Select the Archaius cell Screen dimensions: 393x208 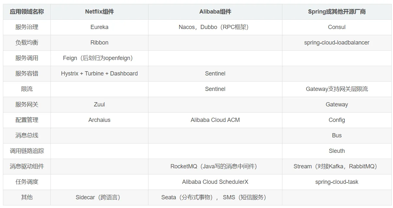point(99,120)
